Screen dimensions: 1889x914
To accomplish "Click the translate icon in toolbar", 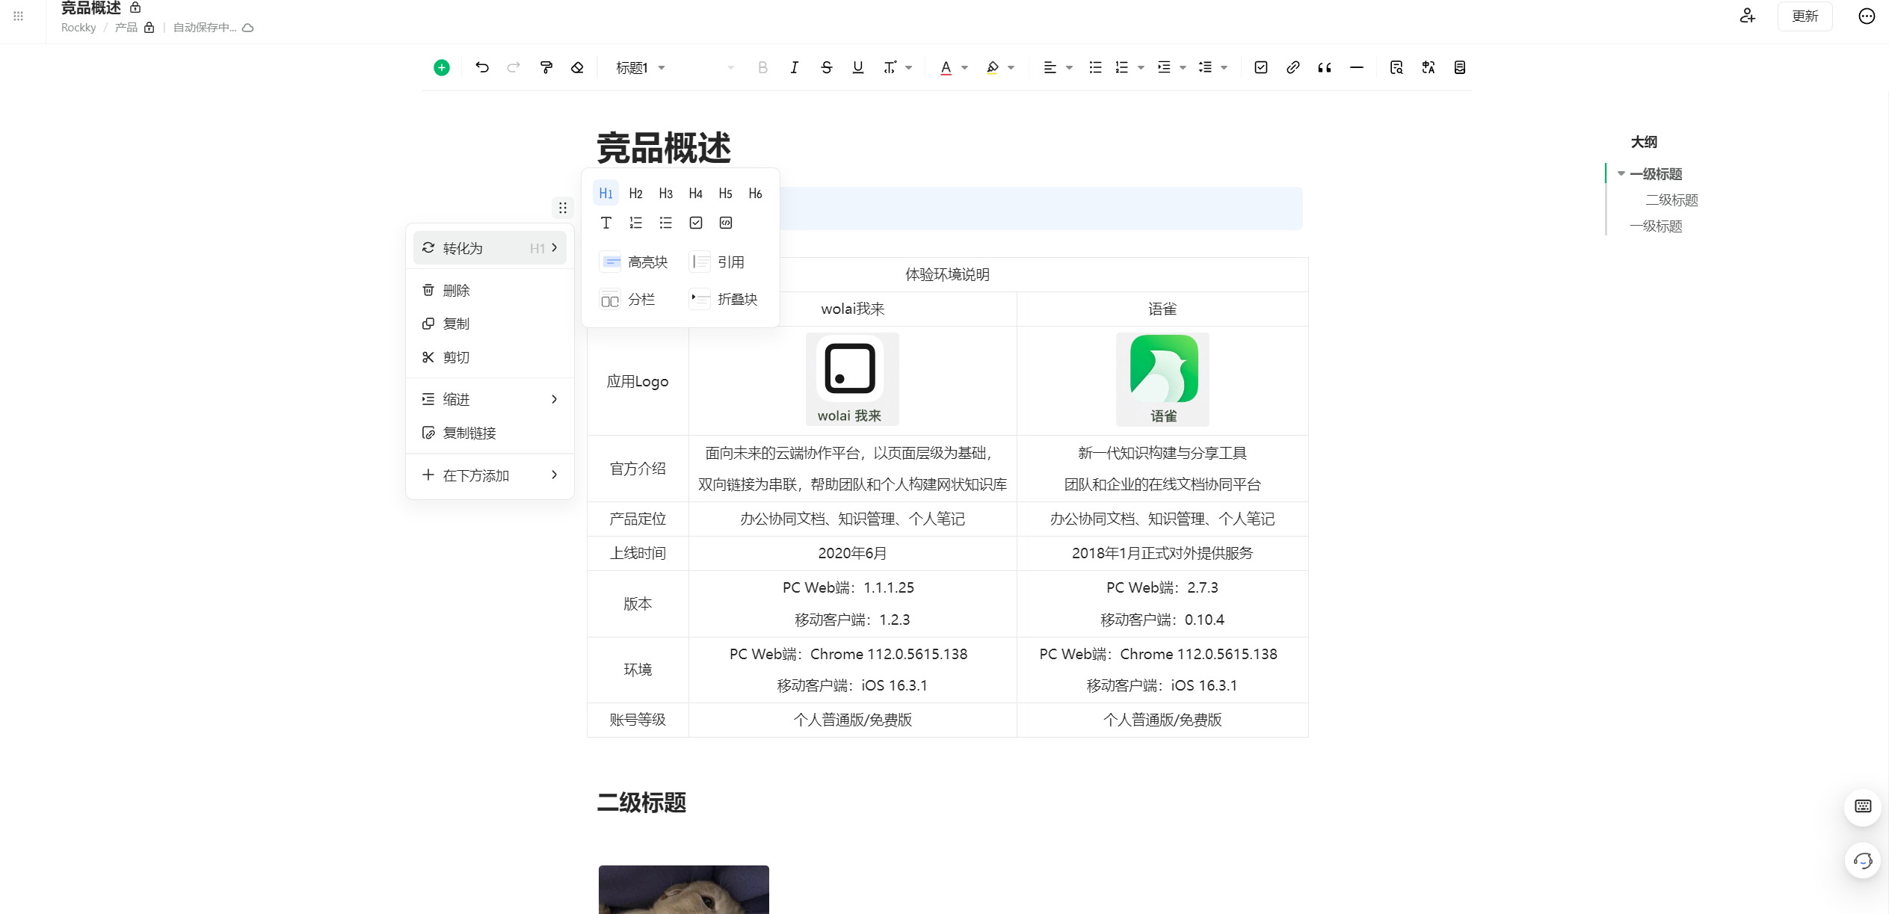I will [x=1429, y=68].
